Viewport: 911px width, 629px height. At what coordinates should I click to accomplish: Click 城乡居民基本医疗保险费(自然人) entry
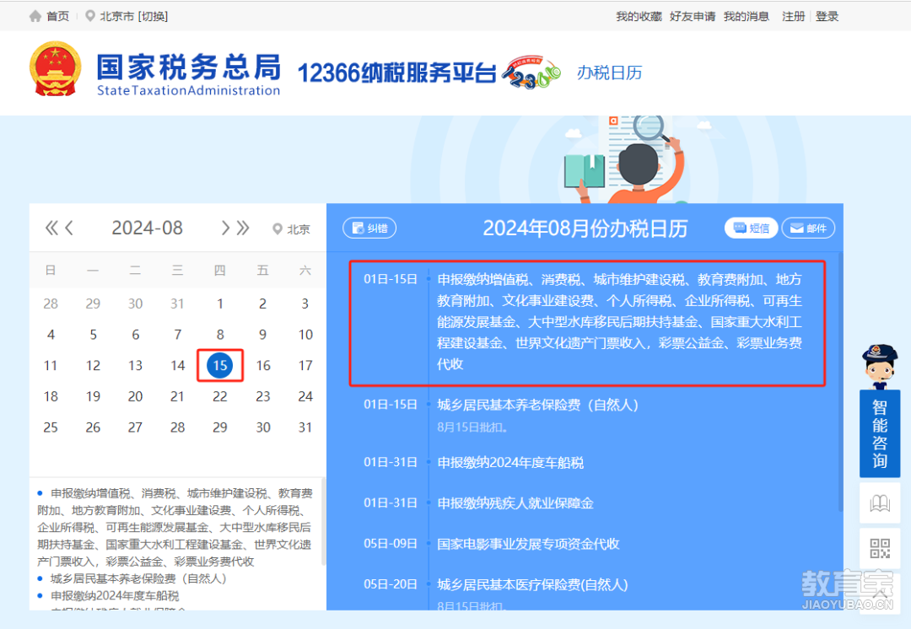coord(532,584)
